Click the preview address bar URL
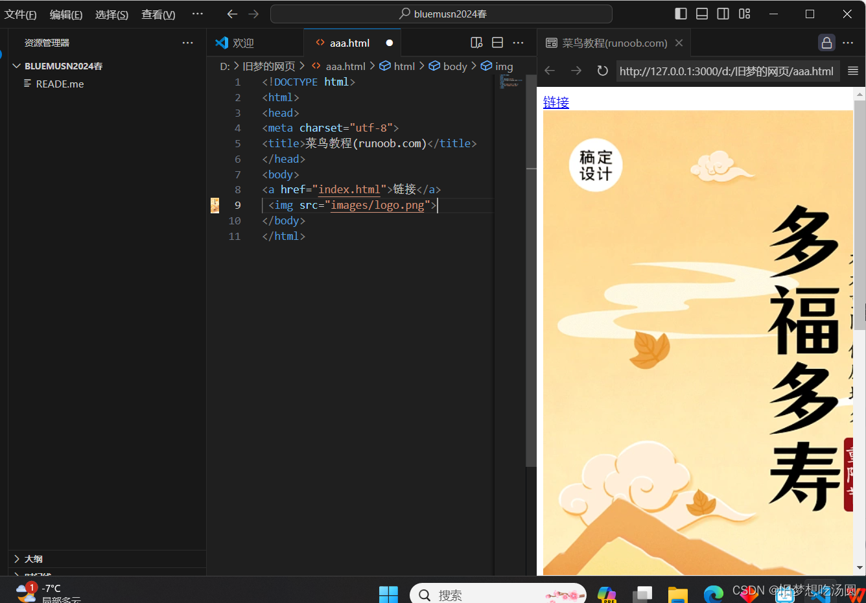Image resolution: width=866 pixels, height=603 pixels. point(727,71)
